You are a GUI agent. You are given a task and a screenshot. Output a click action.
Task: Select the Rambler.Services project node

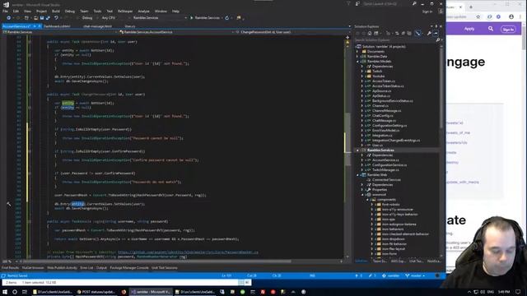(x=380, y=150)
